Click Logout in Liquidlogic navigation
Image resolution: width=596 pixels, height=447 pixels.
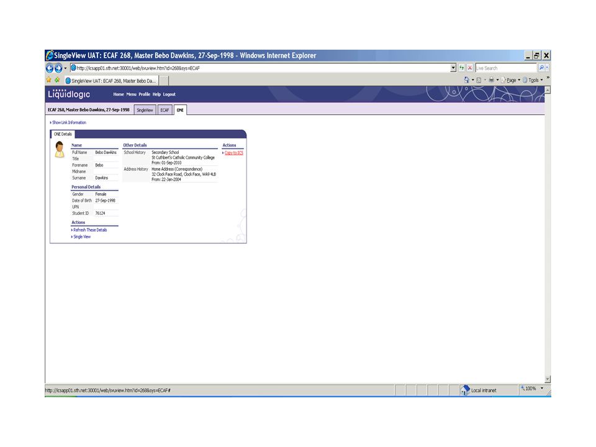tap(169, 94)
